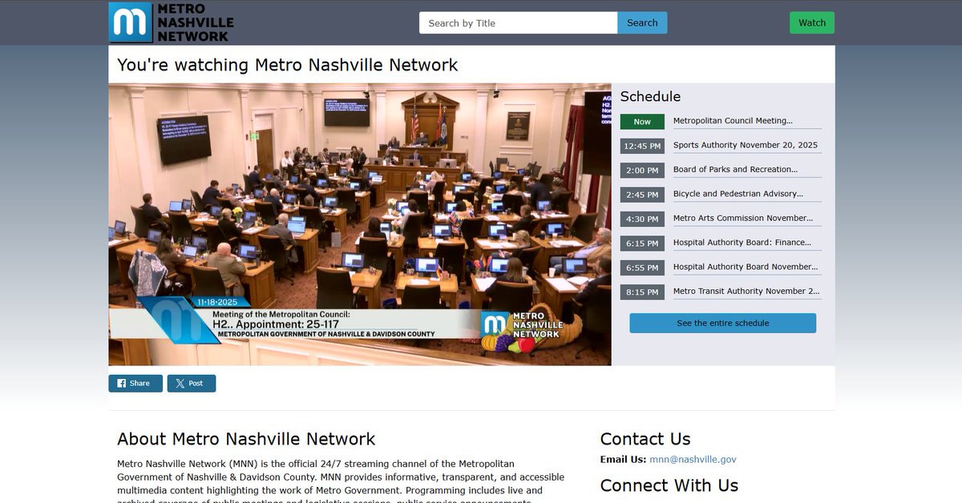Select the 12:45 PM time badge
Screen dimensions: 962x503
coord(642,146)
